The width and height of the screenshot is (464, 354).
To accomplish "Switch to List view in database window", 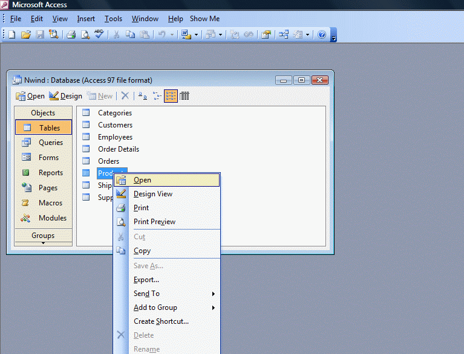I will pyautogui.click(x=171, y=95).
